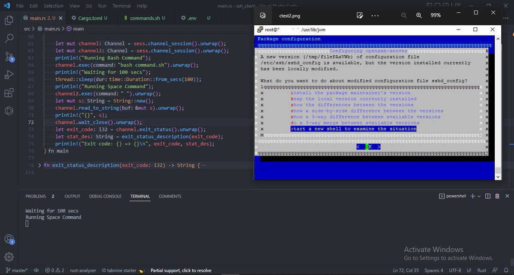Split the terminal panel

click(488, 196)
